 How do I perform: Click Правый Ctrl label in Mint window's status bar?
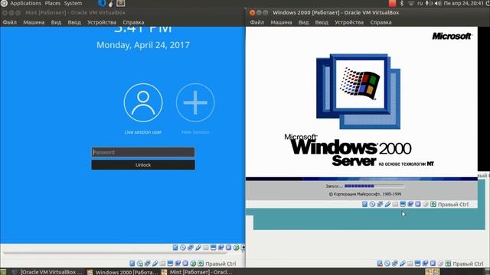pos(220,264)
